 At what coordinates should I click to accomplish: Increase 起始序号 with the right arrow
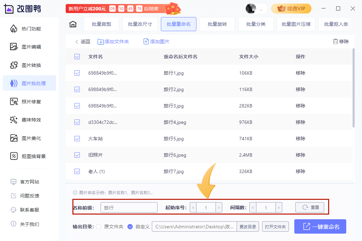pos(220,208)
